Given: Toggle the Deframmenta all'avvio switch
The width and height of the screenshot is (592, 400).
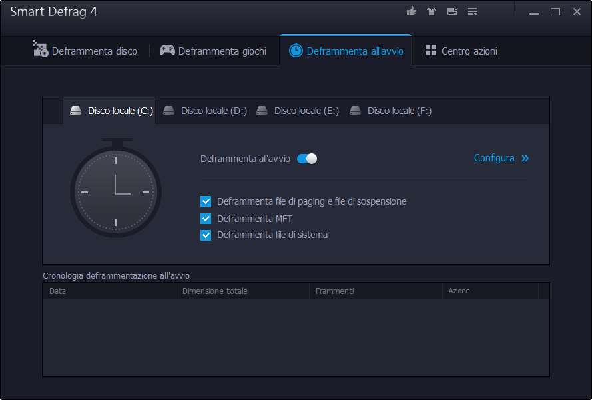Looking at the screenshot, I should click(307, 159).
